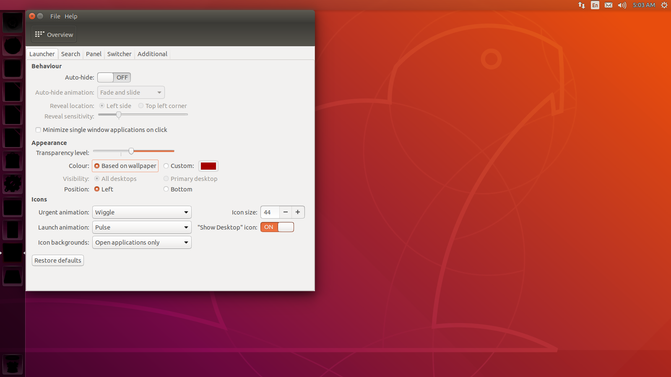Turn off the "Show Desktop" icon switch
Screen dimensions: 671x377
tap(277, 227)
